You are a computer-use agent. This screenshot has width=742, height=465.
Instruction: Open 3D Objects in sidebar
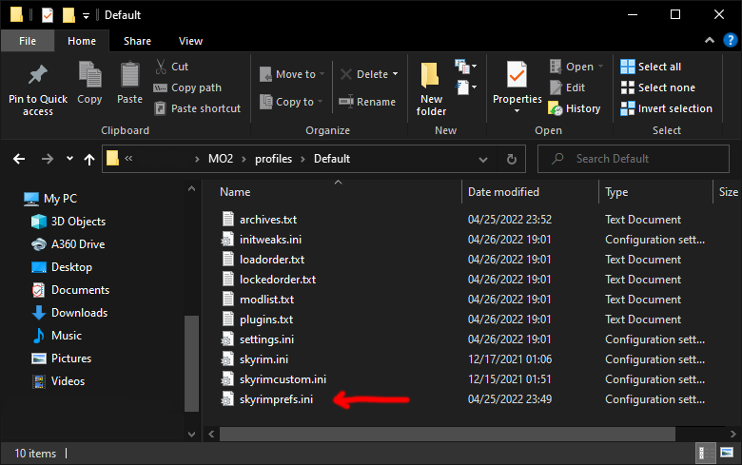[68, 222]
